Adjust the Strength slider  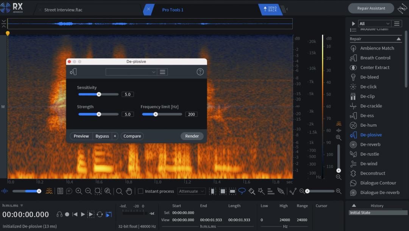pos(98,114)
